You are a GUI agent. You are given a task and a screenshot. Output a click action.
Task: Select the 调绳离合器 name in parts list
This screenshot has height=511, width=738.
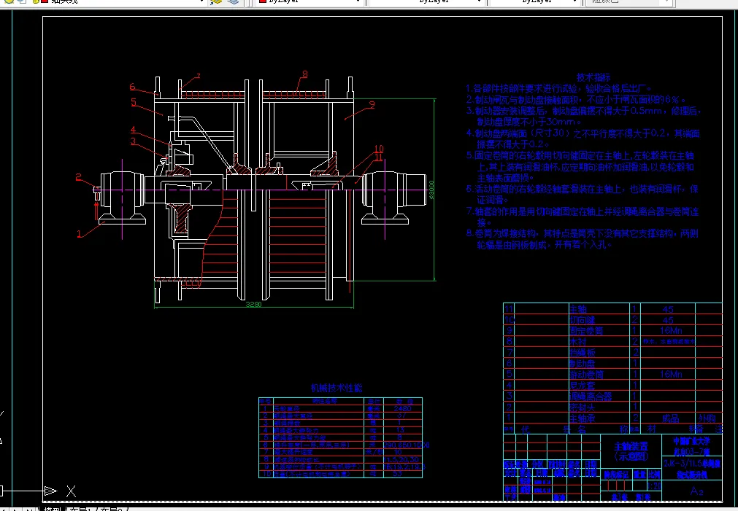pyautogui.click(x=591, y=397)
